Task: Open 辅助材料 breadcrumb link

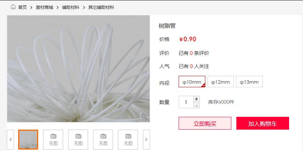Action: pyautogui.click(x=71, y=7)
